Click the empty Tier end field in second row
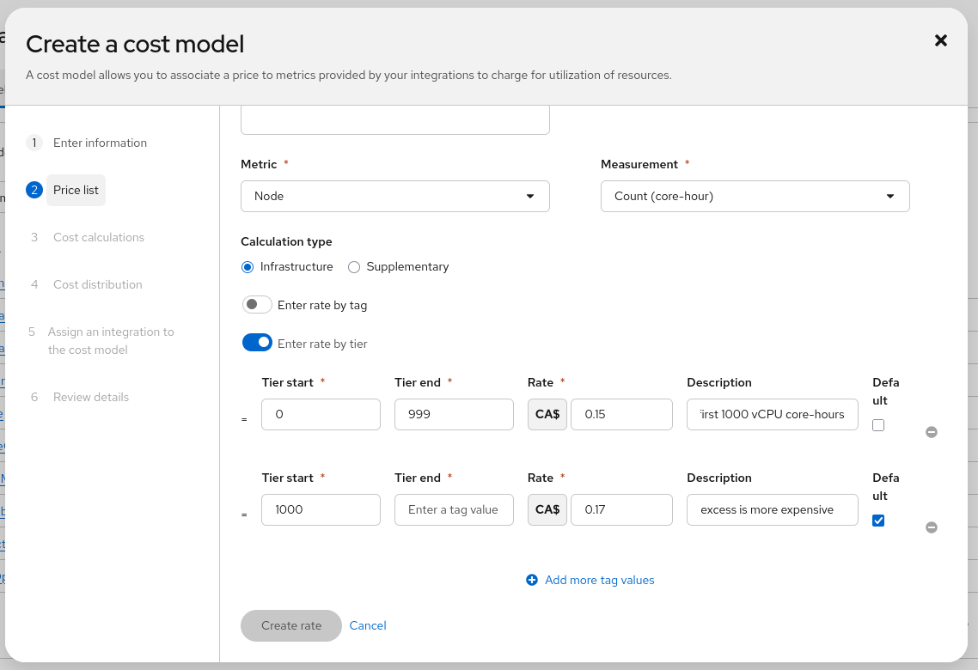Viewport: 978px width, 670px height. (x=453, y=509)
